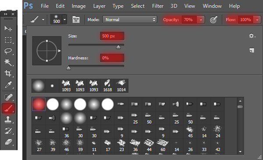Select the Crop tool

click(8, 73)
